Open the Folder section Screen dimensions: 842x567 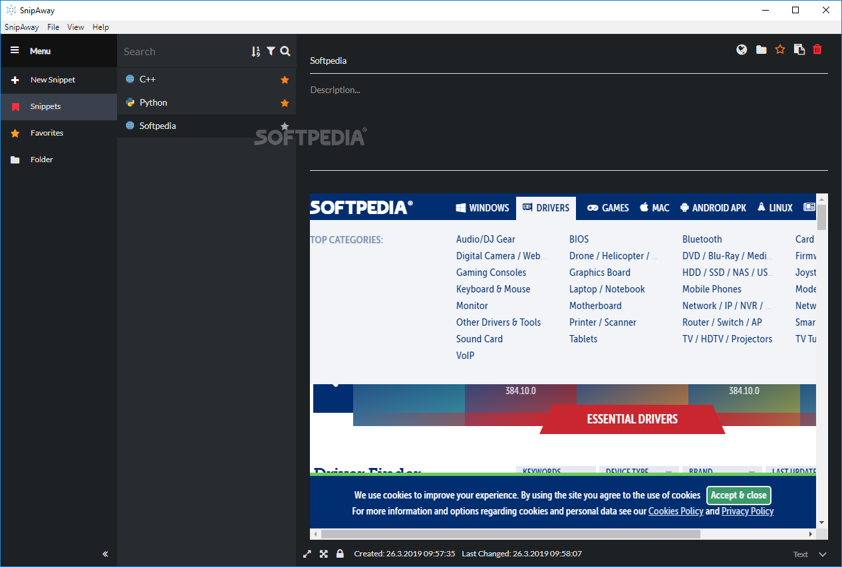coord(59,160)
